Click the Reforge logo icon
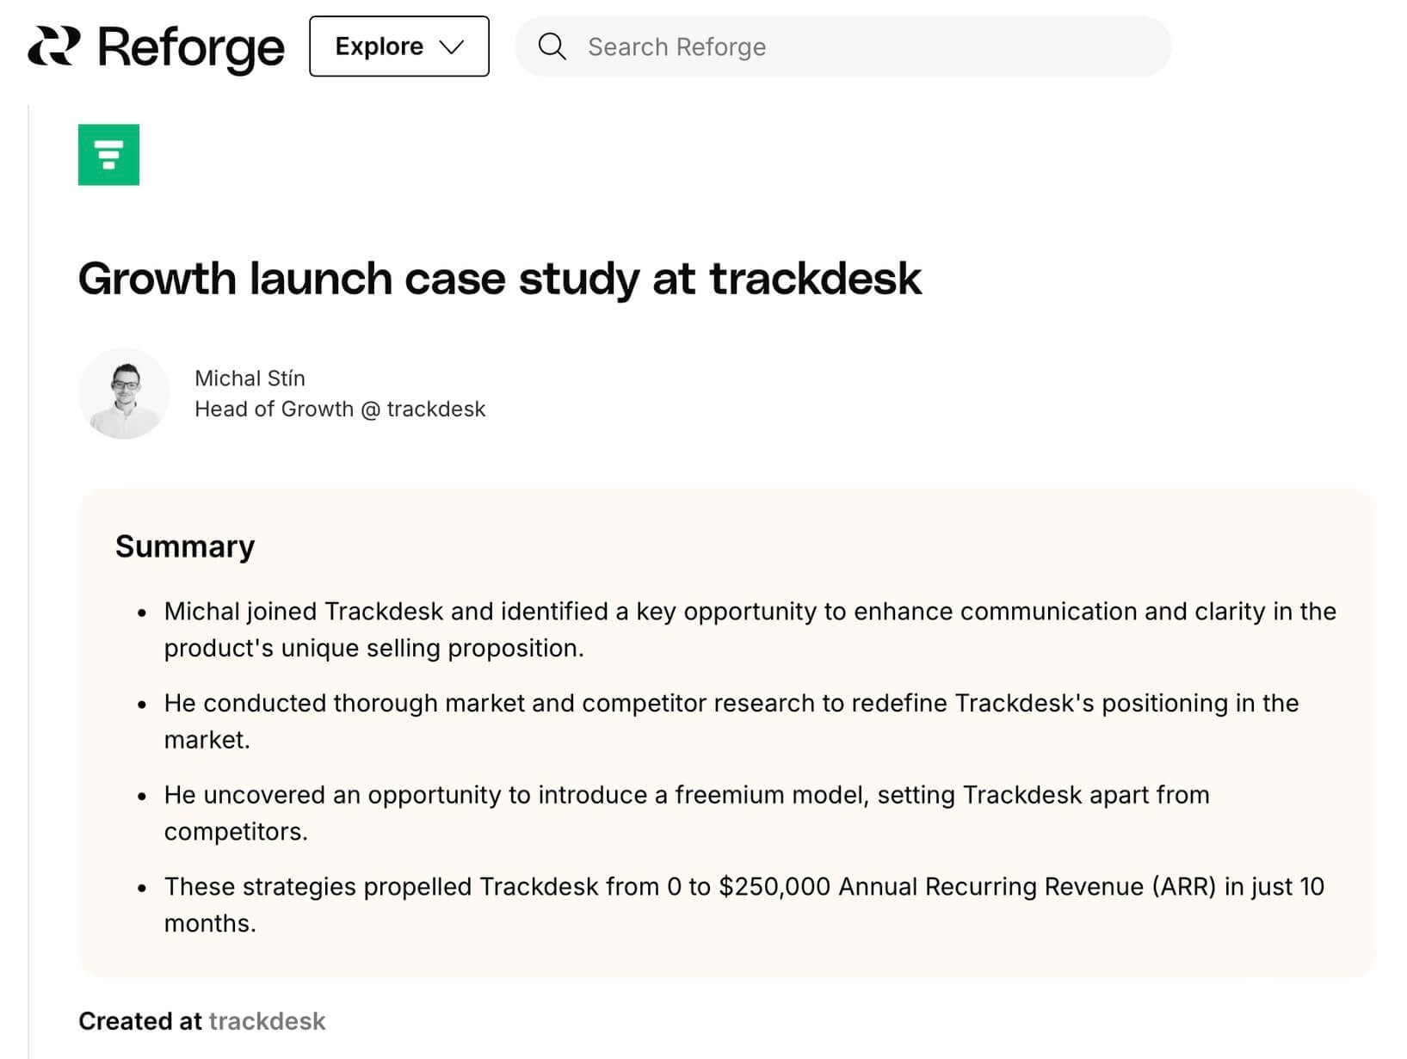1407x1059 pixels. (x=54, y=46)
